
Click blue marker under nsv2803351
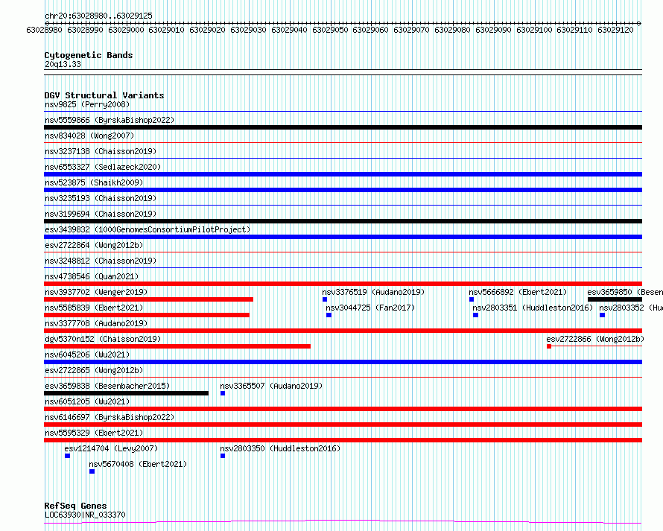pos(476,315)
